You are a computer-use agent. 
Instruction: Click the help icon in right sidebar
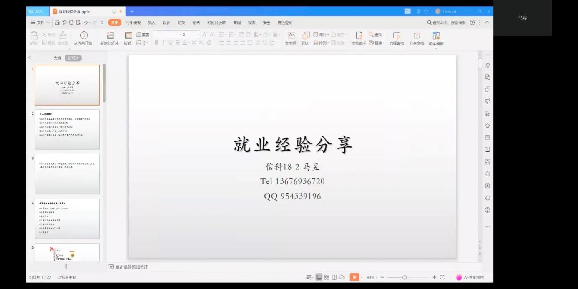(488, 210)
